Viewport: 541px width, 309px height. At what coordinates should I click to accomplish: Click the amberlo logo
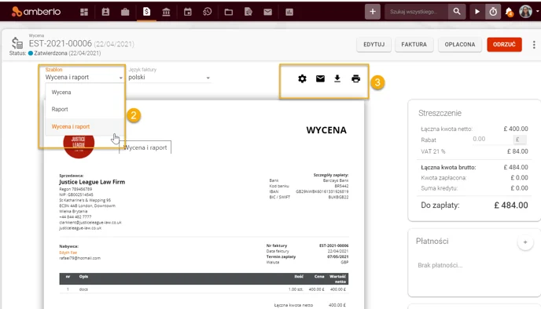[36, 12]
